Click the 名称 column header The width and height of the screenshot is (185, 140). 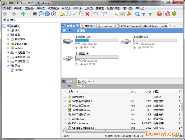pos(71,91)
